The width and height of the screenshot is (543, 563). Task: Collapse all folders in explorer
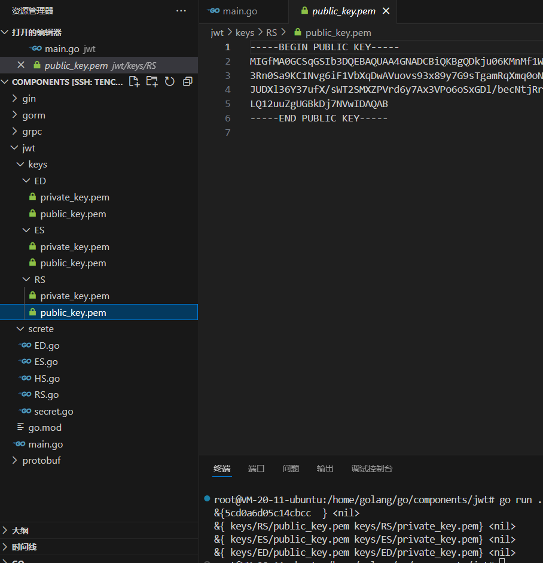point(188,81)
